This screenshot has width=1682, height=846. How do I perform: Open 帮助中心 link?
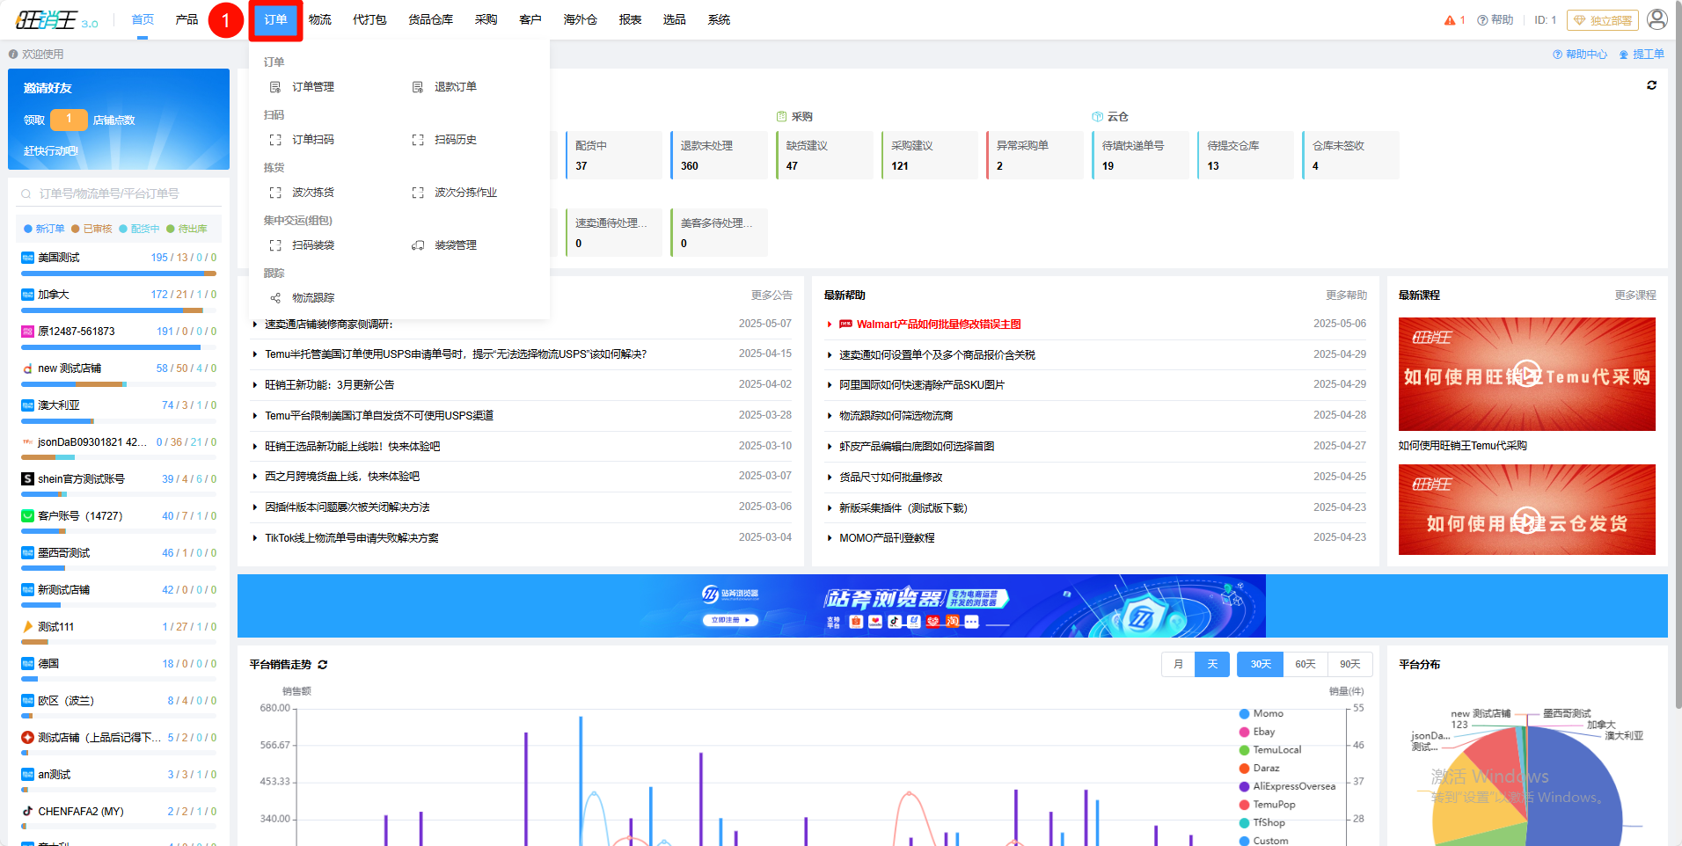[1580, 55]
